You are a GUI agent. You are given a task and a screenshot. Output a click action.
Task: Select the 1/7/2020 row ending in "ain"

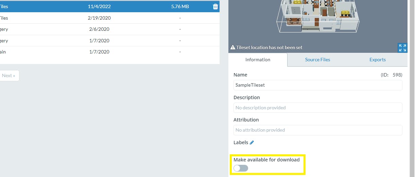coord(99,52)
